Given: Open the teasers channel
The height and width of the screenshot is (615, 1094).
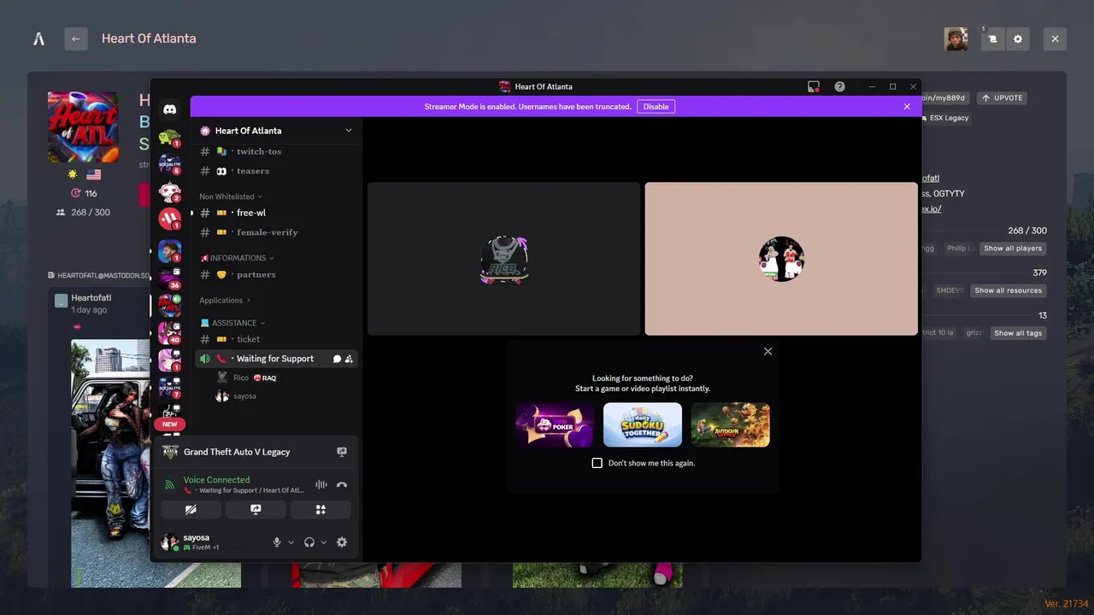Looking at the screenshot, I should [275, 171].
